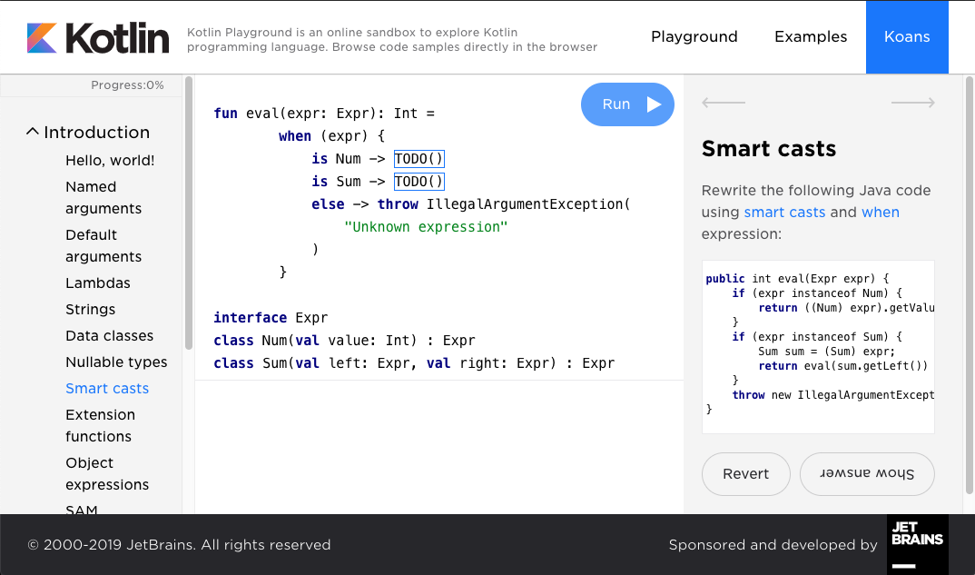Click the Progress:0% indicator

click(127, 85)
